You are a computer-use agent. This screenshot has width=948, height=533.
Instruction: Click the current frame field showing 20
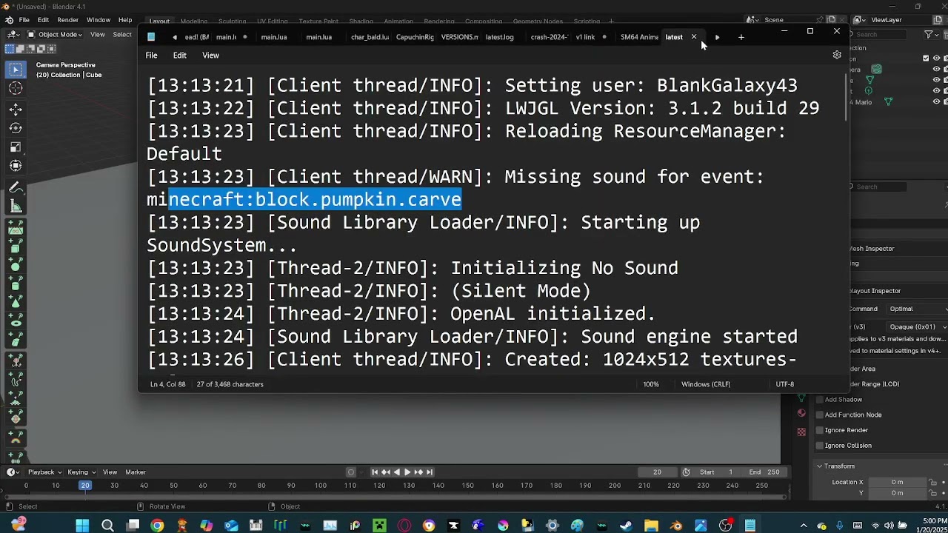[x=657, y=472]
